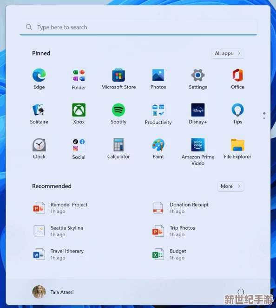Open Remodel Project presentation

[x=60, y=208]
